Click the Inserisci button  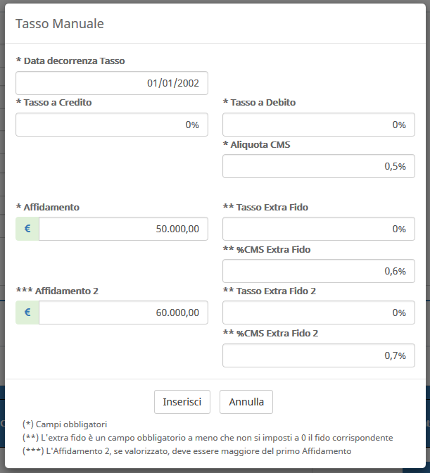182,402
